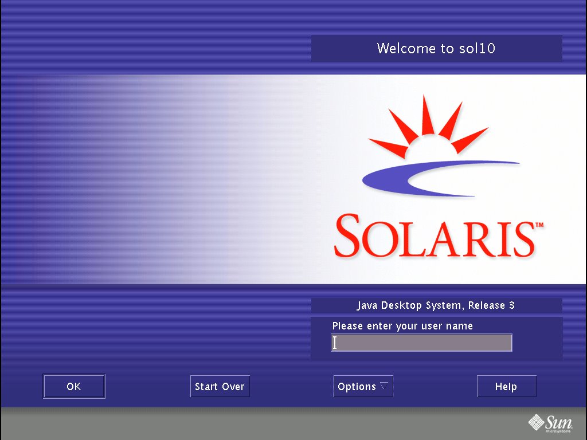The height and width of the screenshot is (440, 587).
Task: Open Help for the login screen
Action: coord(506,386)
